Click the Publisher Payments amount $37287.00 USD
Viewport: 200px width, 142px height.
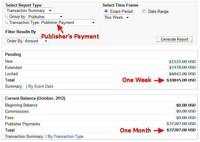coord(181,124)
